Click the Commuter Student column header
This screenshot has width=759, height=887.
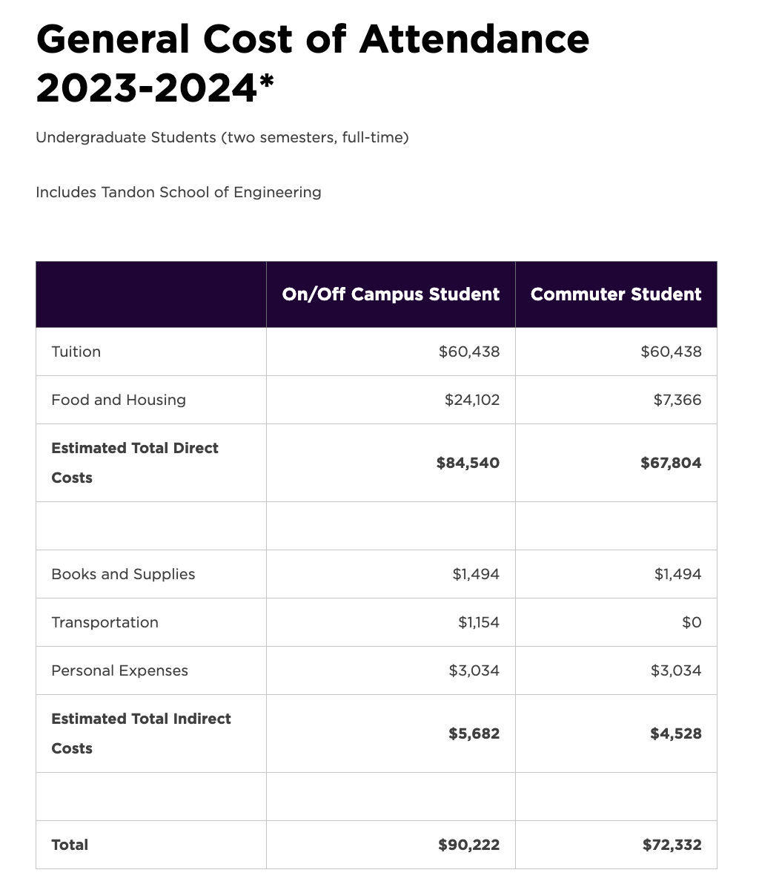point(615,294)
